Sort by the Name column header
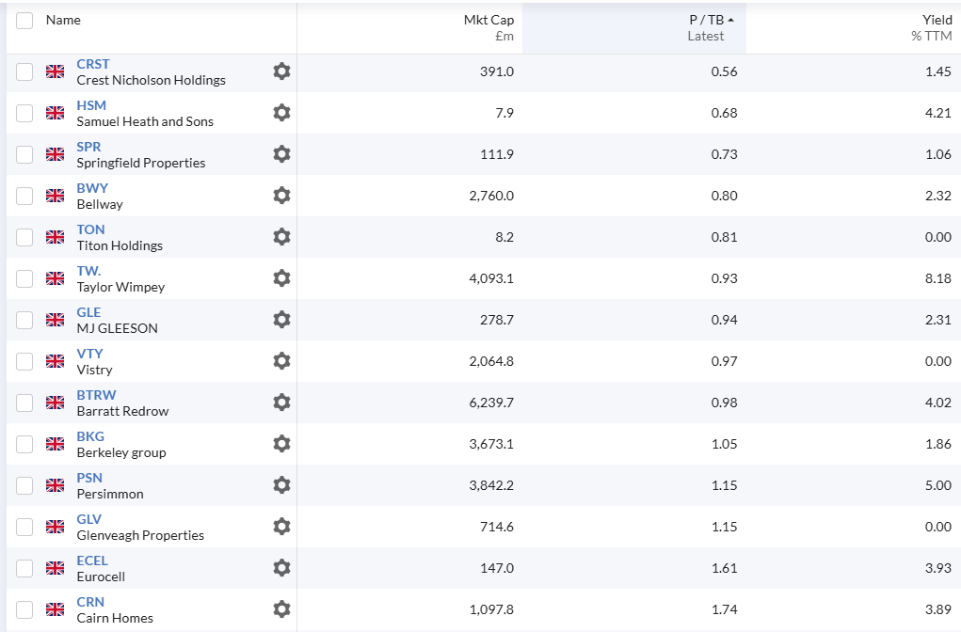This screenshot has width=961, height=632. coord(63,20)
